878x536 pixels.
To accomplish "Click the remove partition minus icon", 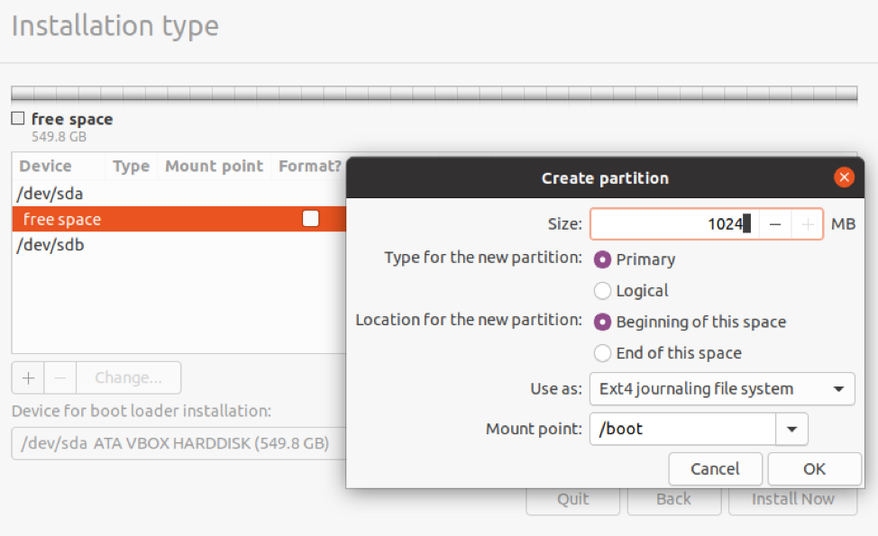I will tap(59, 377).
